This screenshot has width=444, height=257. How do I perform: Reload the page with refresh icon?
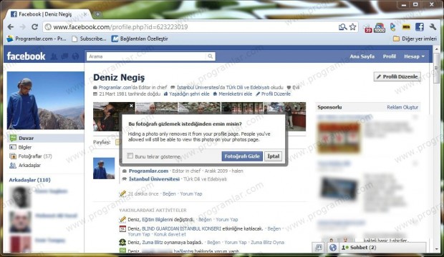[34, 27]
